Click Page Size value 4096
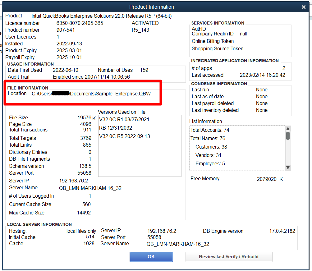This screenshot has height=271, width=312. 86,124
